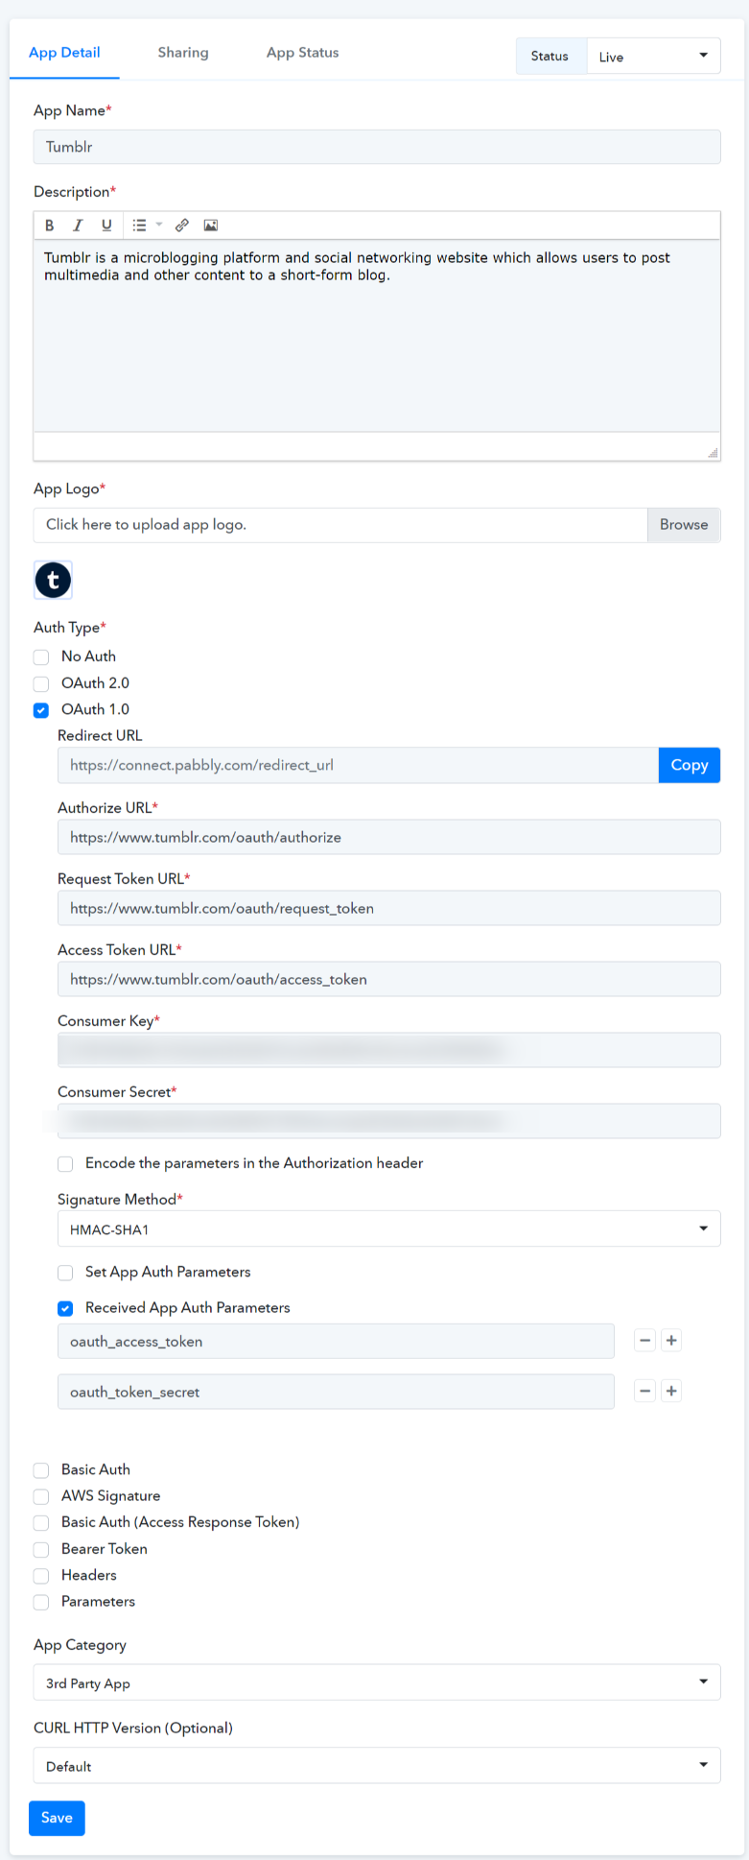The image size is (749, 1860).
Task: Insert bullet list in description editor
Action: pos(139,226)
